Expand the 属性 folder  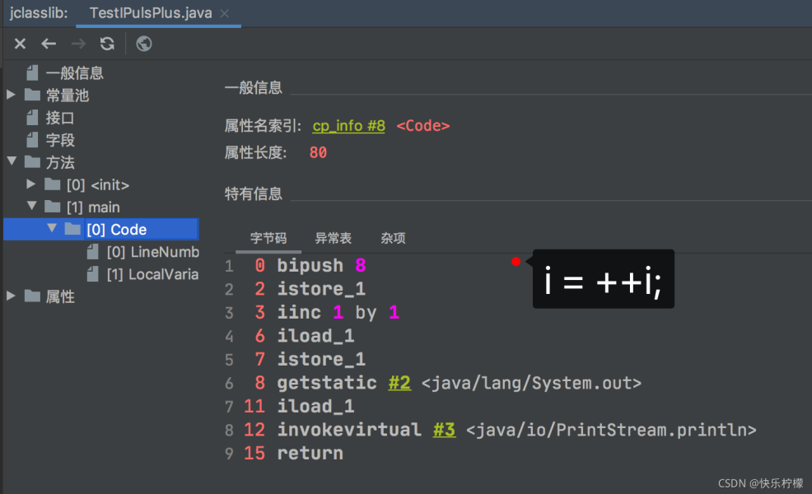[x=11, y=296]
